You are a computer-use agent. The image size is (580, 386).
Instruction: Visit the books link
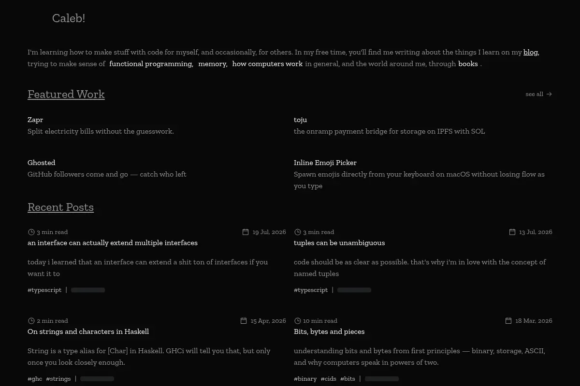click(x=468, y=64)
